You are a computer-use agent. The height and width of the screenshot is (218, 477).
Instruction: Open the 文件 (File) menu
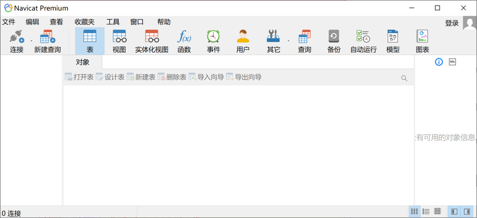(x=9, y=22)
